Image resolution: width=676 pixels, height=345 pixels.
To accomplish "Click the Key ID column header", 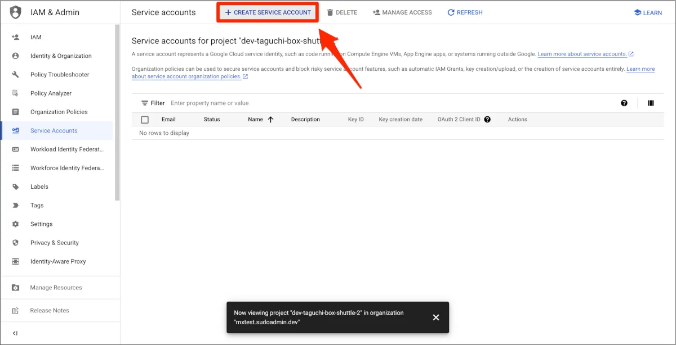I will (x=356, y=119).
